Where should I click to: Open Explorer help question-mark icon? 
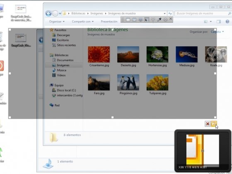[x=227, y=21]
